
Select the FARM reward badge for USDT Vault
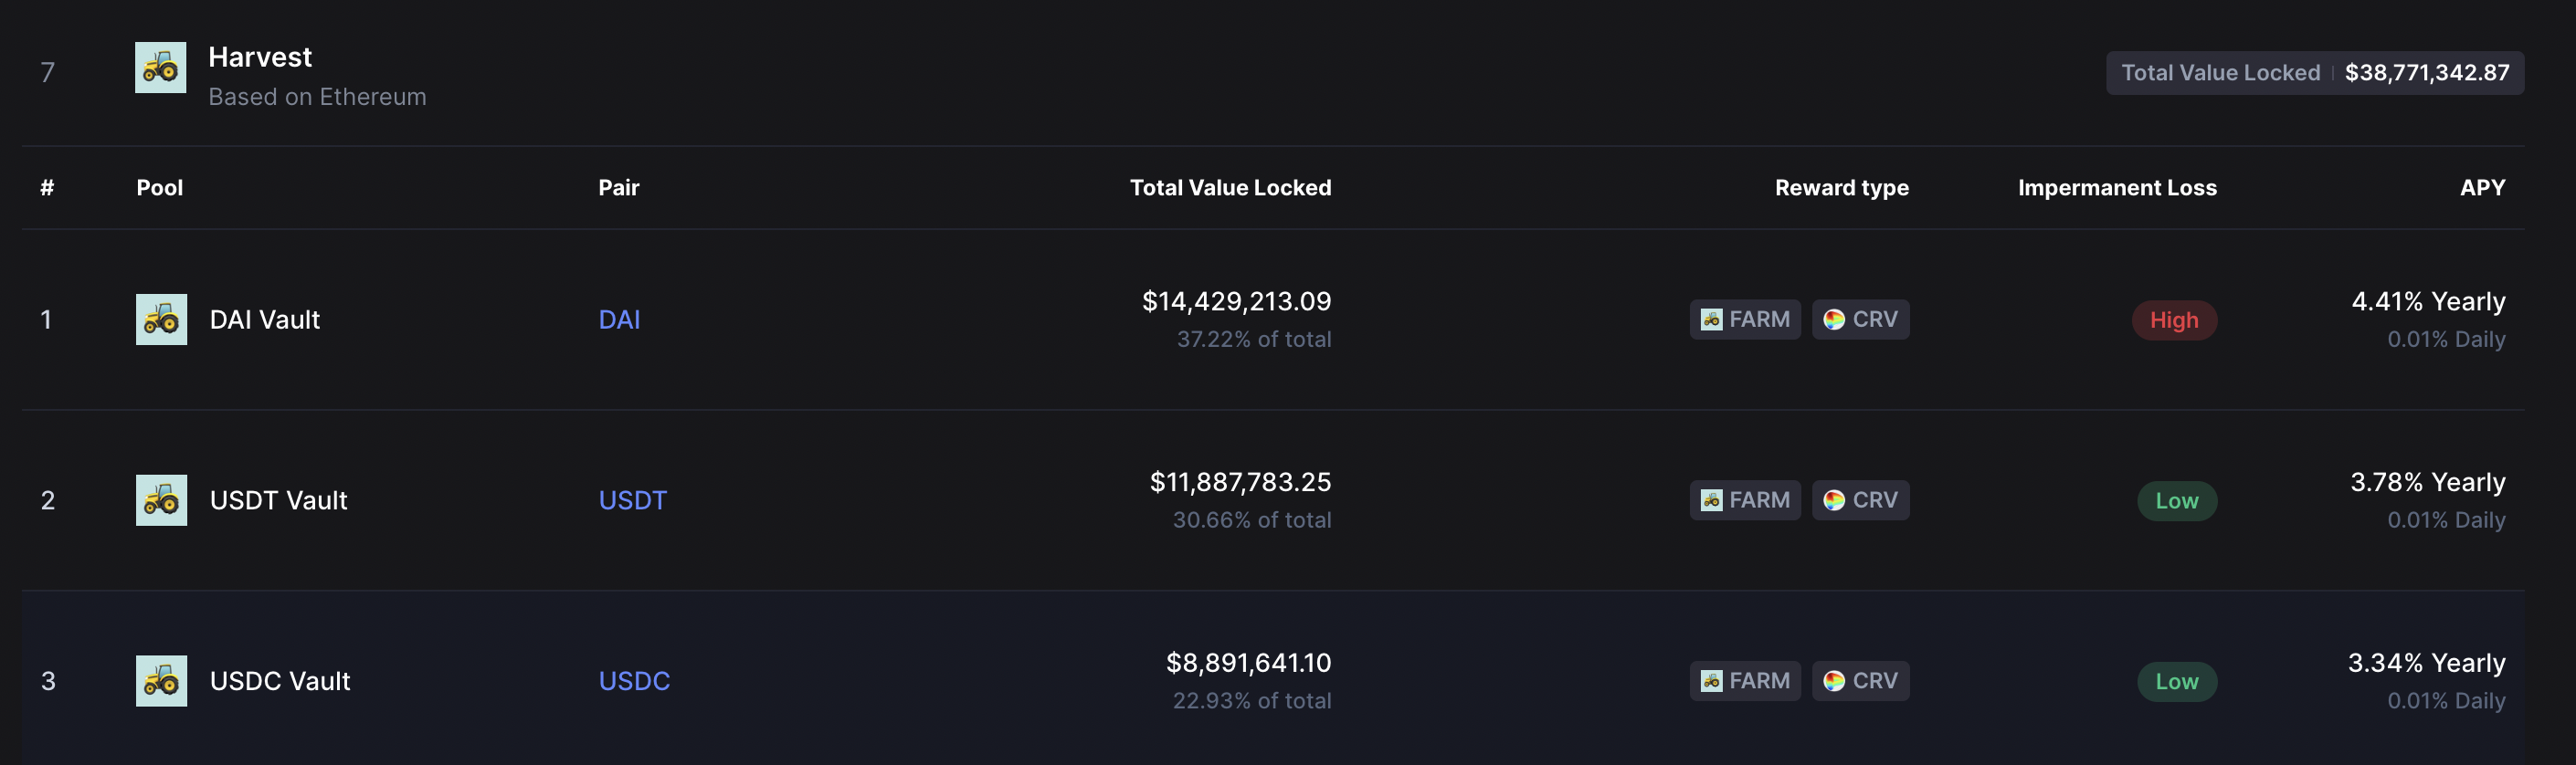pyautogui.click(x=1745, y=500)
